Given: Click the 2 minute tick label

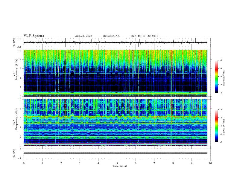Looking at the screenshot, I should (61, 163).
